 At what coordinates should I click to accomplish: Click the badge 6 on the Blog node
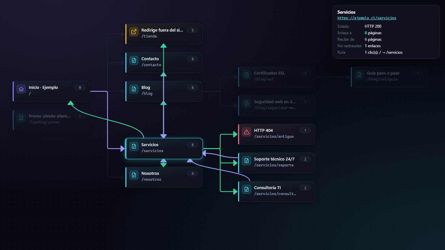pos(193,88)
